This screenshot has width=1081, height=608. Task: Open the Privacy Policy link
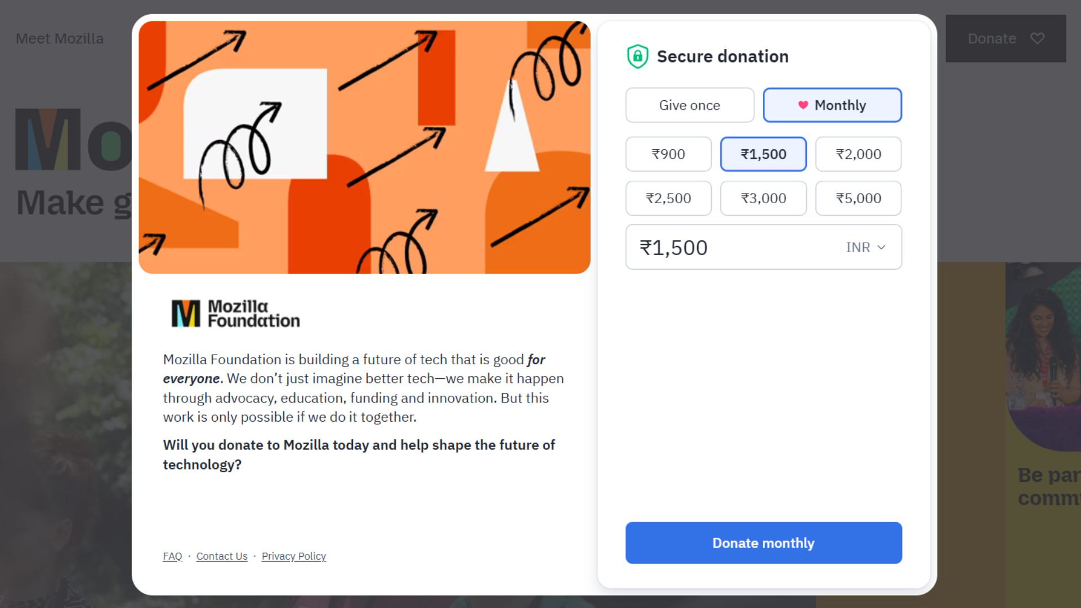click(x=294, y=556)
